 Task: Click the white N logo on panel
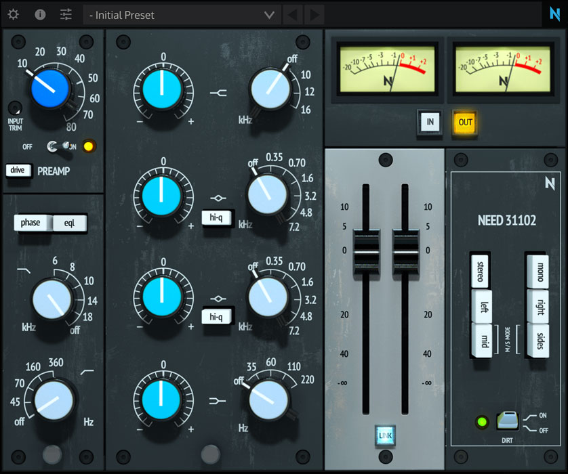click(x=550, y=183)
